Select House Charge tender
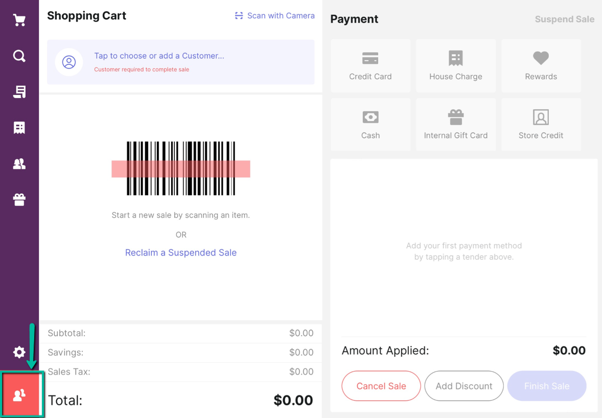 pyautogui.click(x=456, y=65)
